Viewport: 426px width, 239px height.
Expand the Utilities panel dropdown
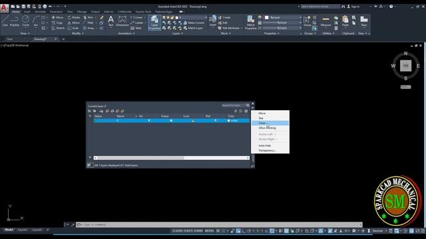tap(328, 33)
